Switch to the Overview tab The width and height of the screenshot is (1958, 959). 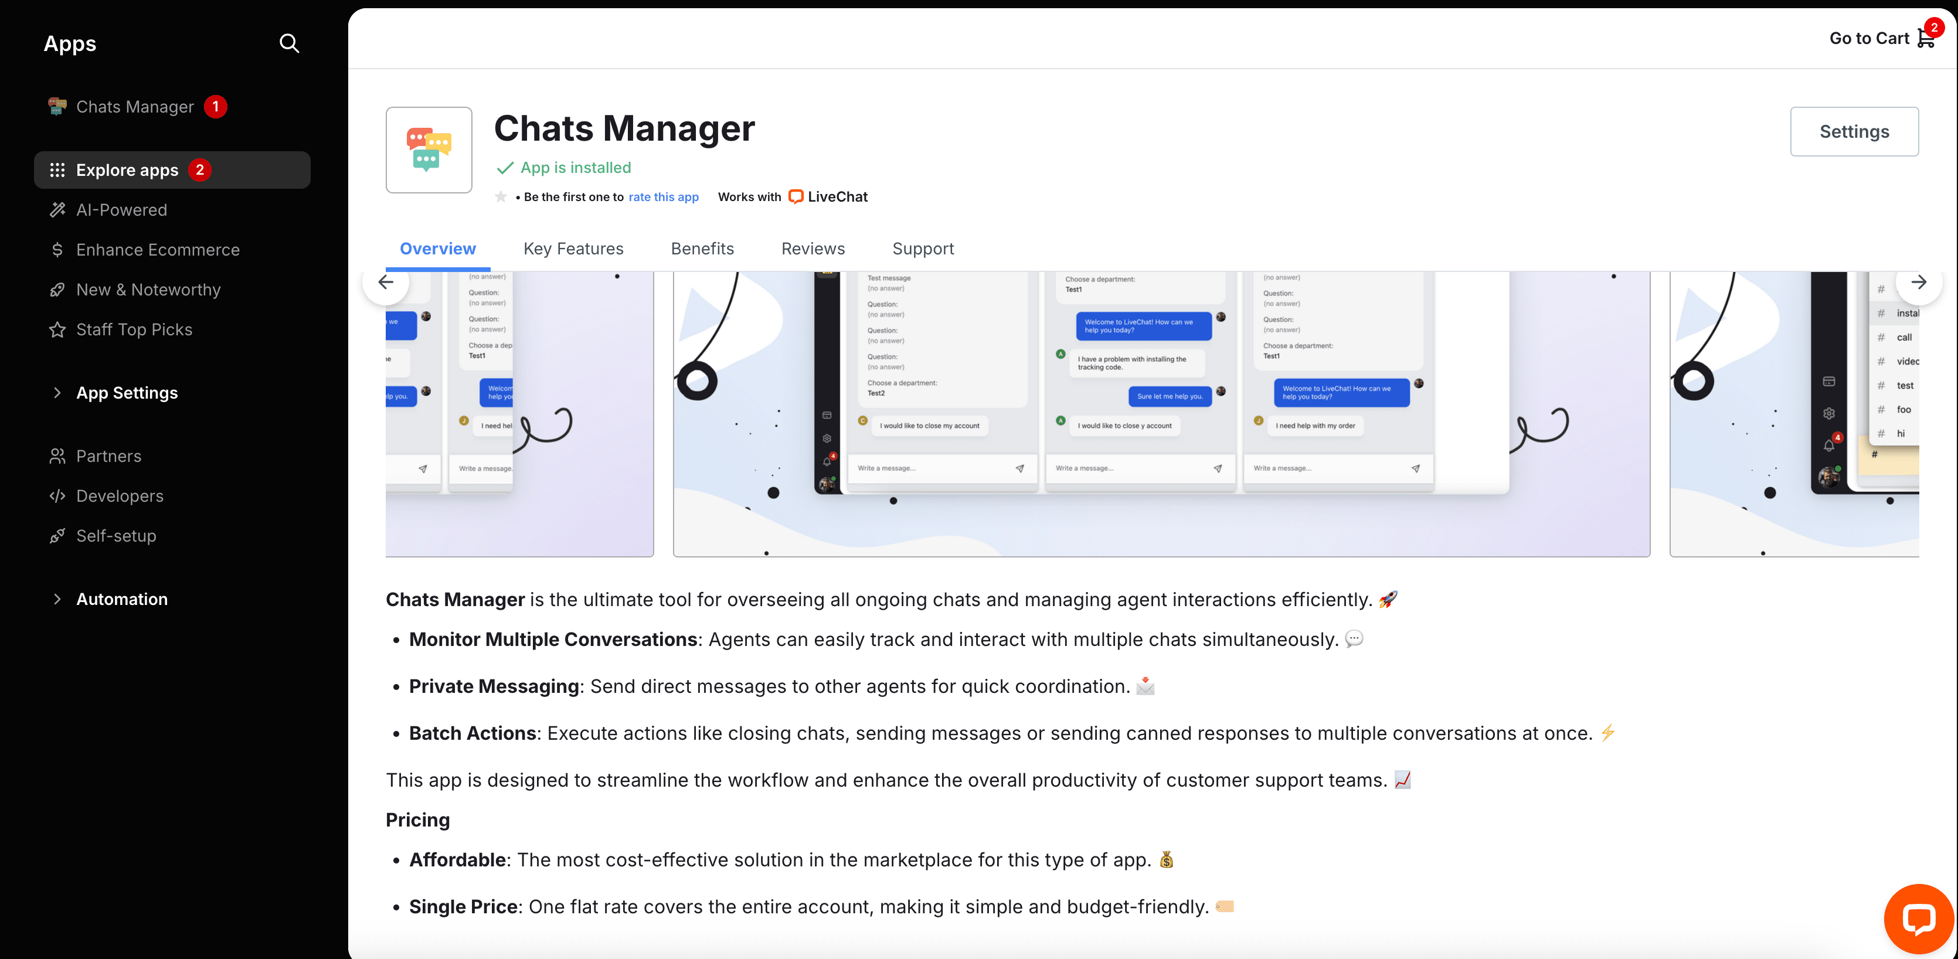pyautogui.click(x=438, y=249)
